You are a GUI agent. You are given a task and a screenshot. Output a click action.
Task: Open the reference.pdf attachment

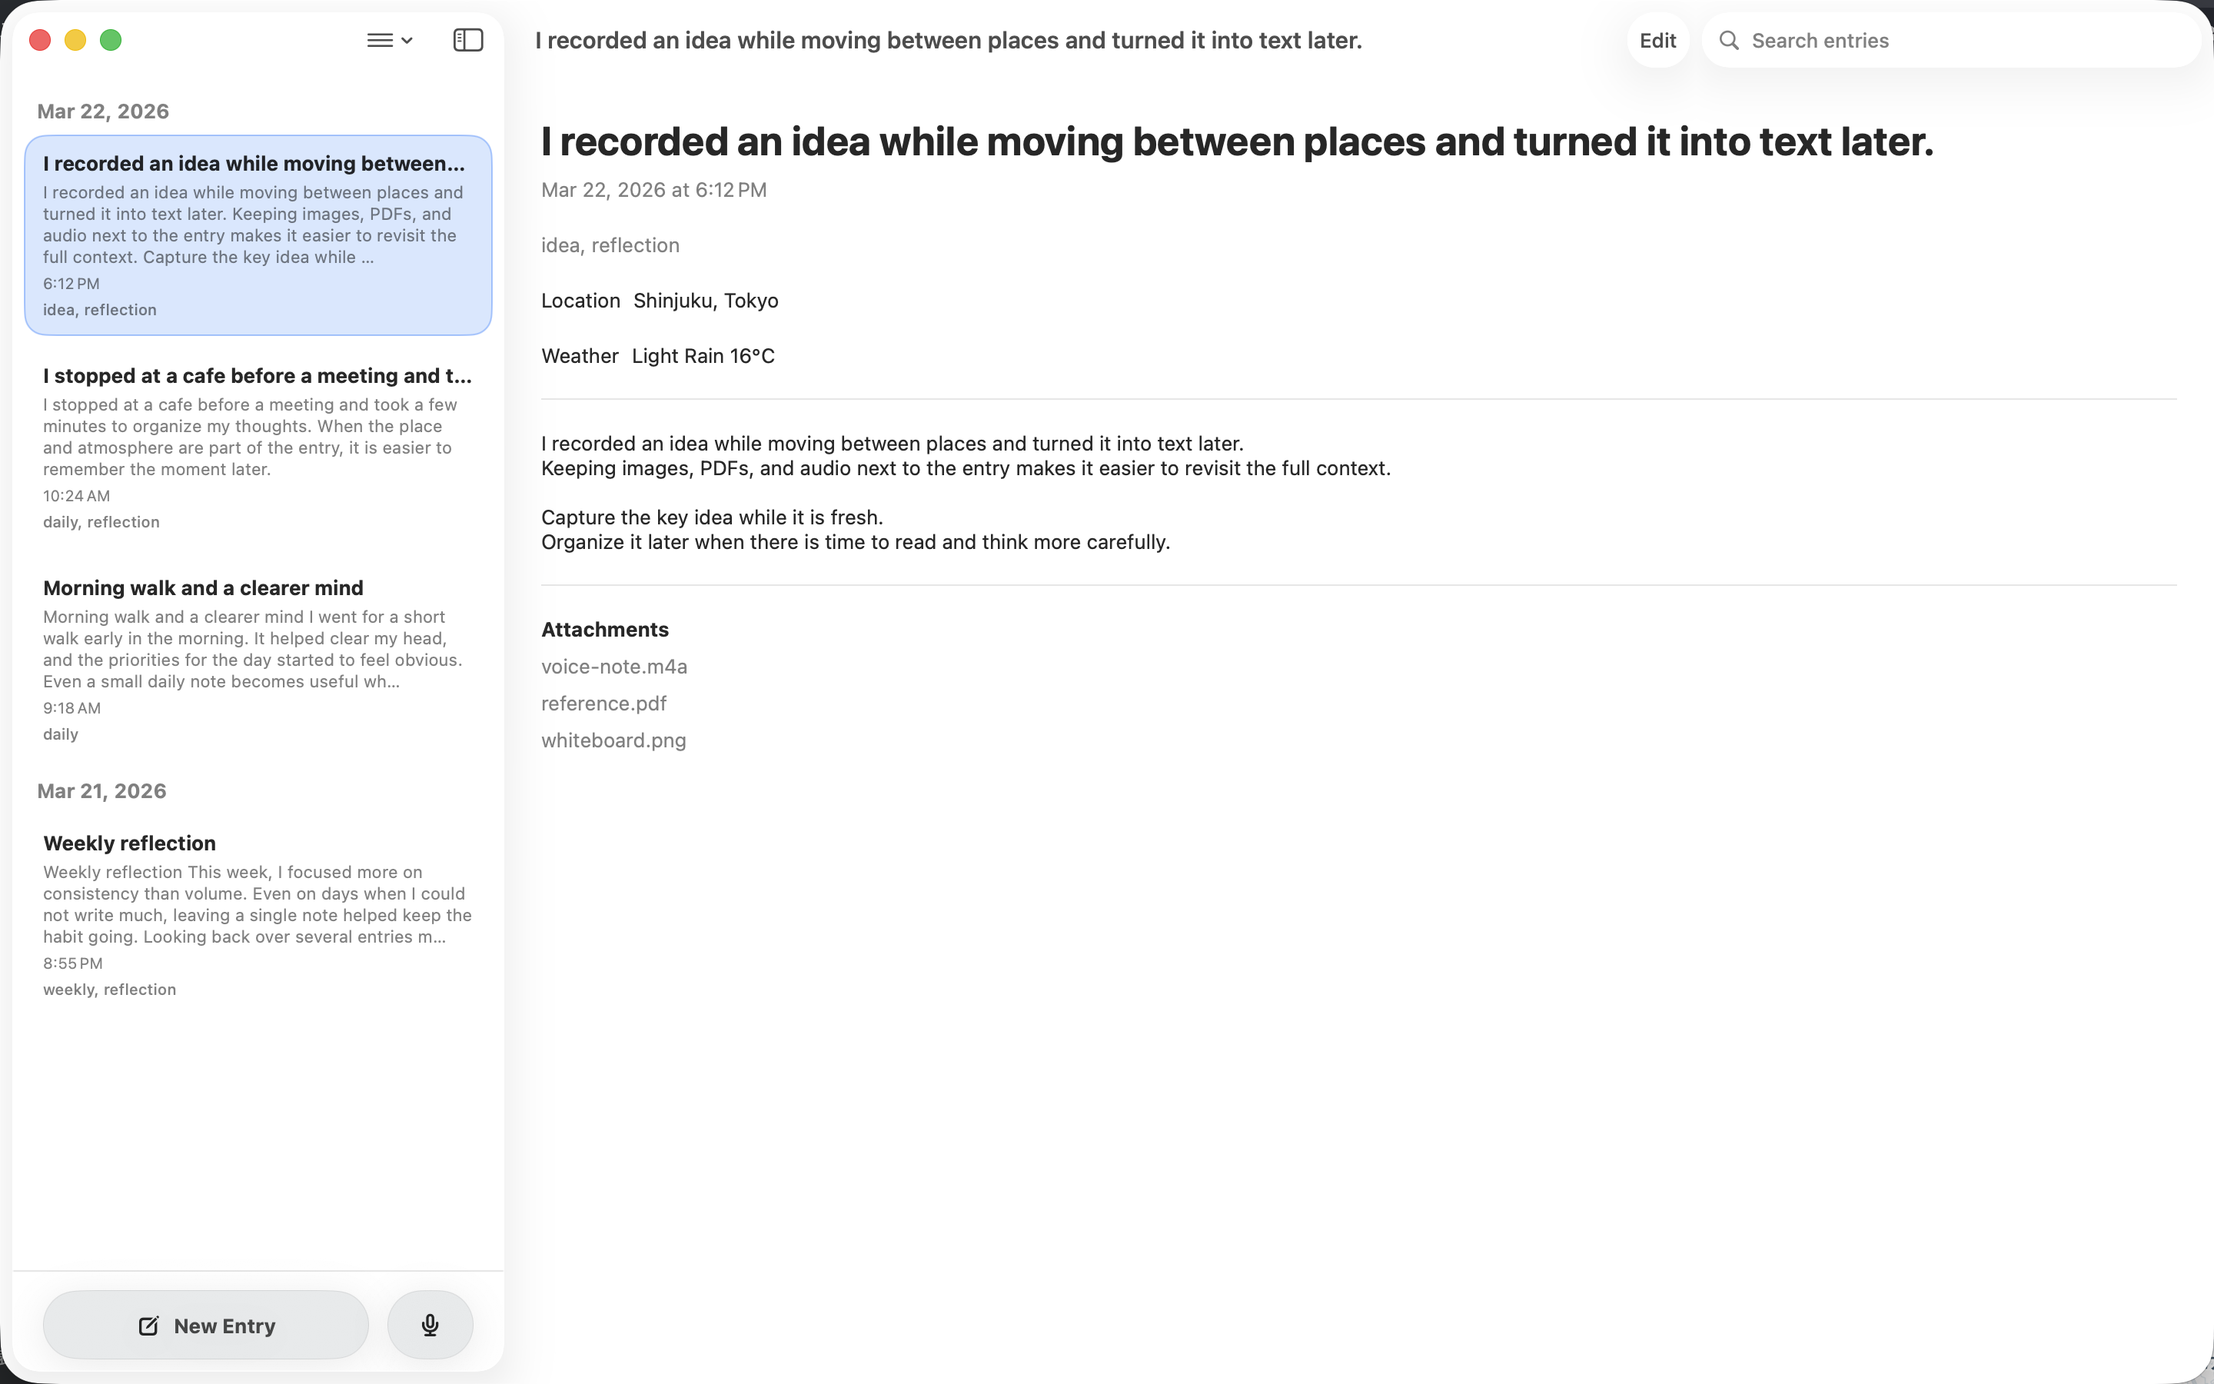(x=603, y=703)
